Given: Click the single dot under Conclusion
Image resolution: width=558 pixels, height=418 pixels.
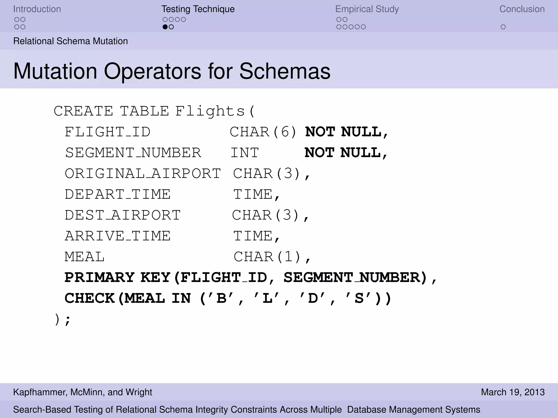Looking at the screenshot, I should [503, 27].
